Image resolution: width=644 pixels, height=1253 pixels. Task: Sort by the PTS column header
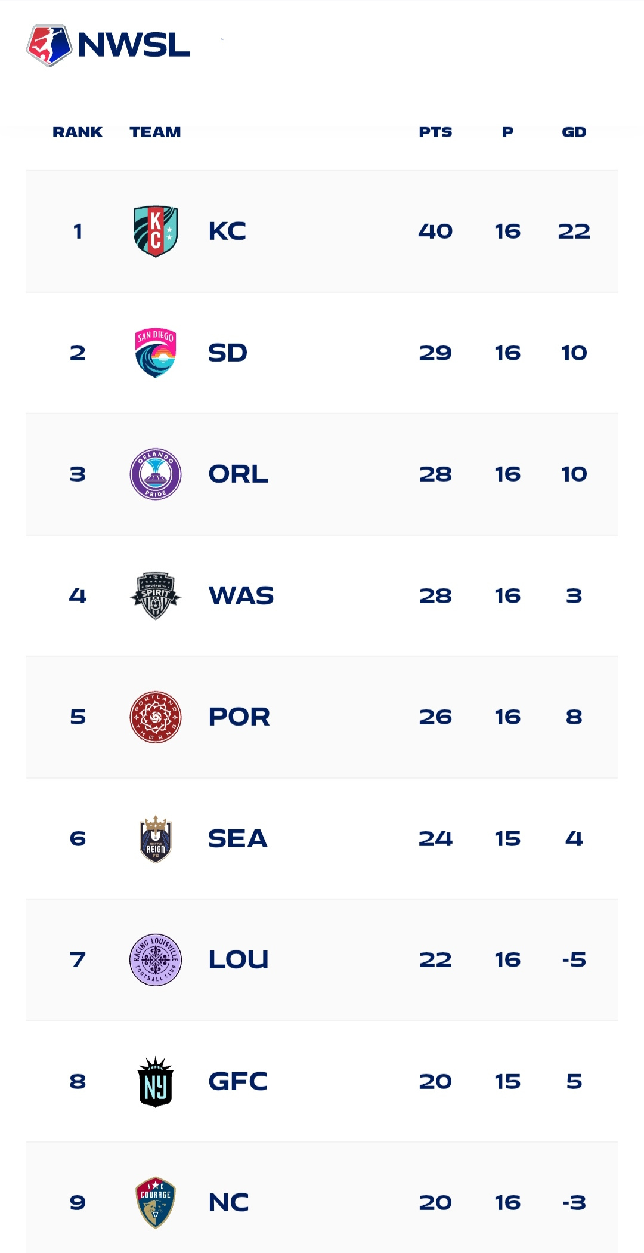(435, 132)
